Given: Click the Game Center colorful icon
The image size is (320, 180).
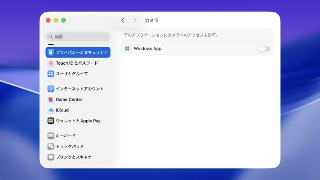Looking at the screenshot, I should pos(51,100).
